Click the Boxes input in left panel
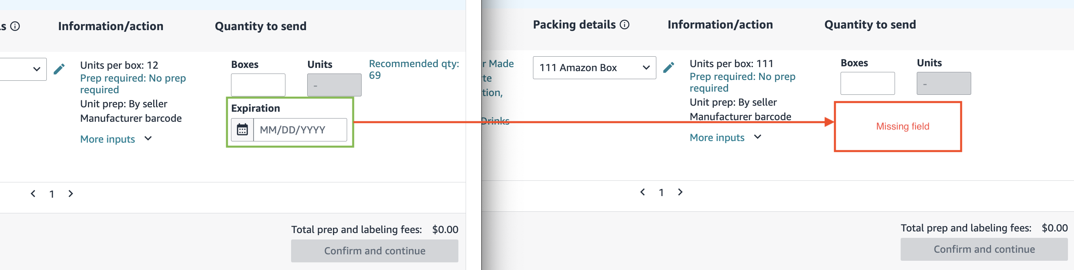Viewport: 1074px width, 270px height. point(258,85)
